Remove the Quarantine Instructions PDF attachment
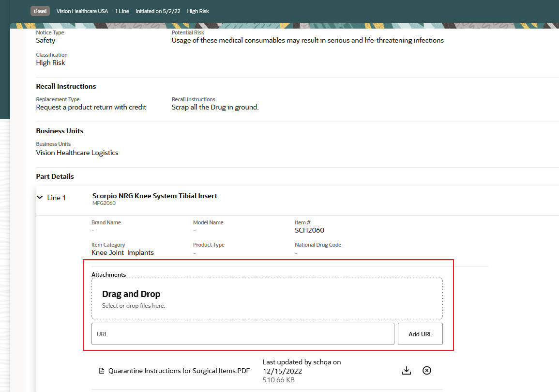Screen dimensions: 559x392 pyautogui.click(x=427, y=371)
